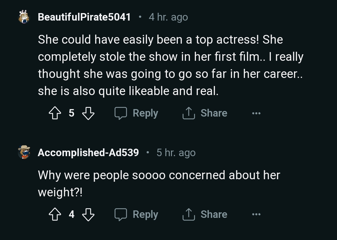Select the username BeautifulPirate5041
Image resolution: width=337 pixels, height=240 pixels.
click(84, 17)
